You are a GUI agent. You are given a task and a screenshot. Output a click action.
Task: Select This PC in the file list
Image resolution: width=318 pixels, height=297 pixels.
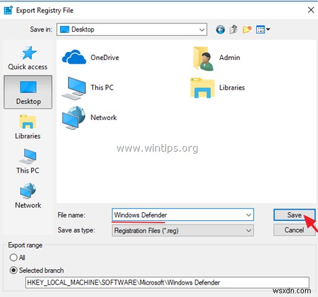pyautogui.click(x=88, y=88)
